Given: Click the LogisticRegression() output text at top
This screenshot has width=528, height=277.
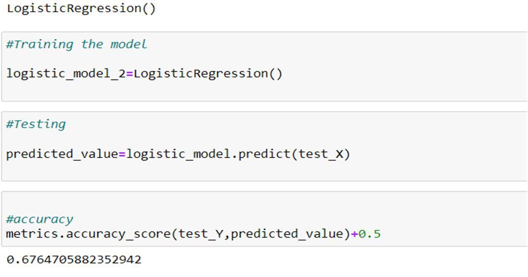Looking at the screenshot, I should click(81, 8).
